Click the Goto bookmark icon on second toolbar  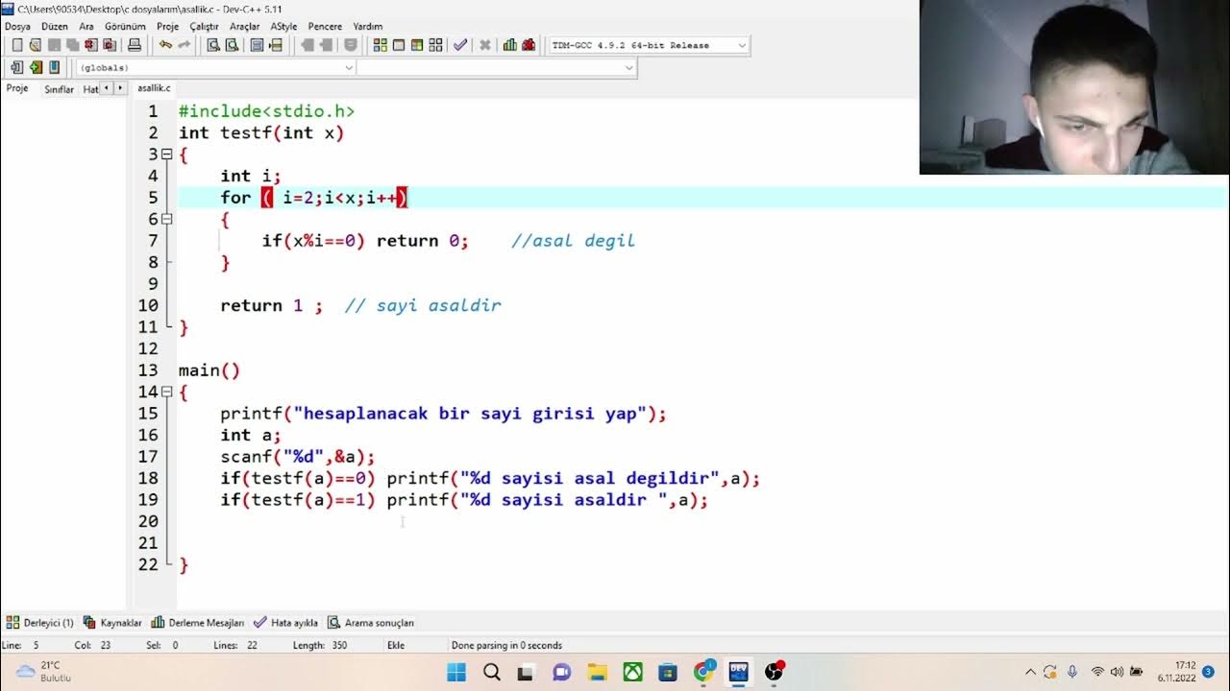click(54, 67)
